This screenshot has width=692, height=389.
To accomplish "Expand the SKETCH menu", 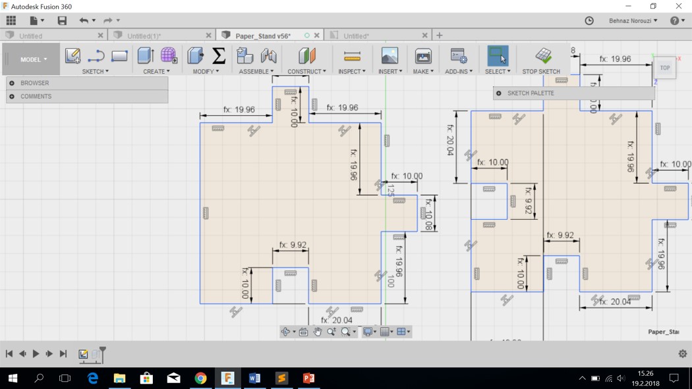I will coord(96,71).
